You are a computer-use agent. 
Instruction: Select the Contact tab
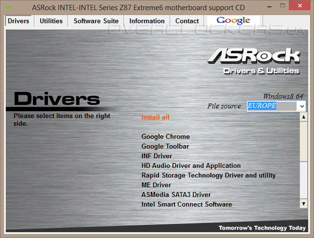187,21
